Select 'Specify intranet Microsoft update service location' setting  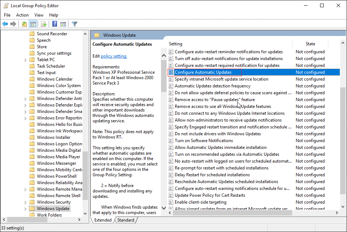coord(221,79)
